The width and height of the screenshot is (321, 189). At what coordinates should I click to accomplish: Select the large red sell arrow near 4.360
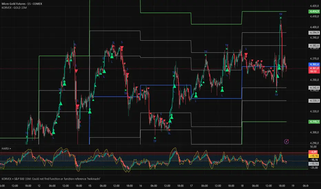click(x=76, y=71)
